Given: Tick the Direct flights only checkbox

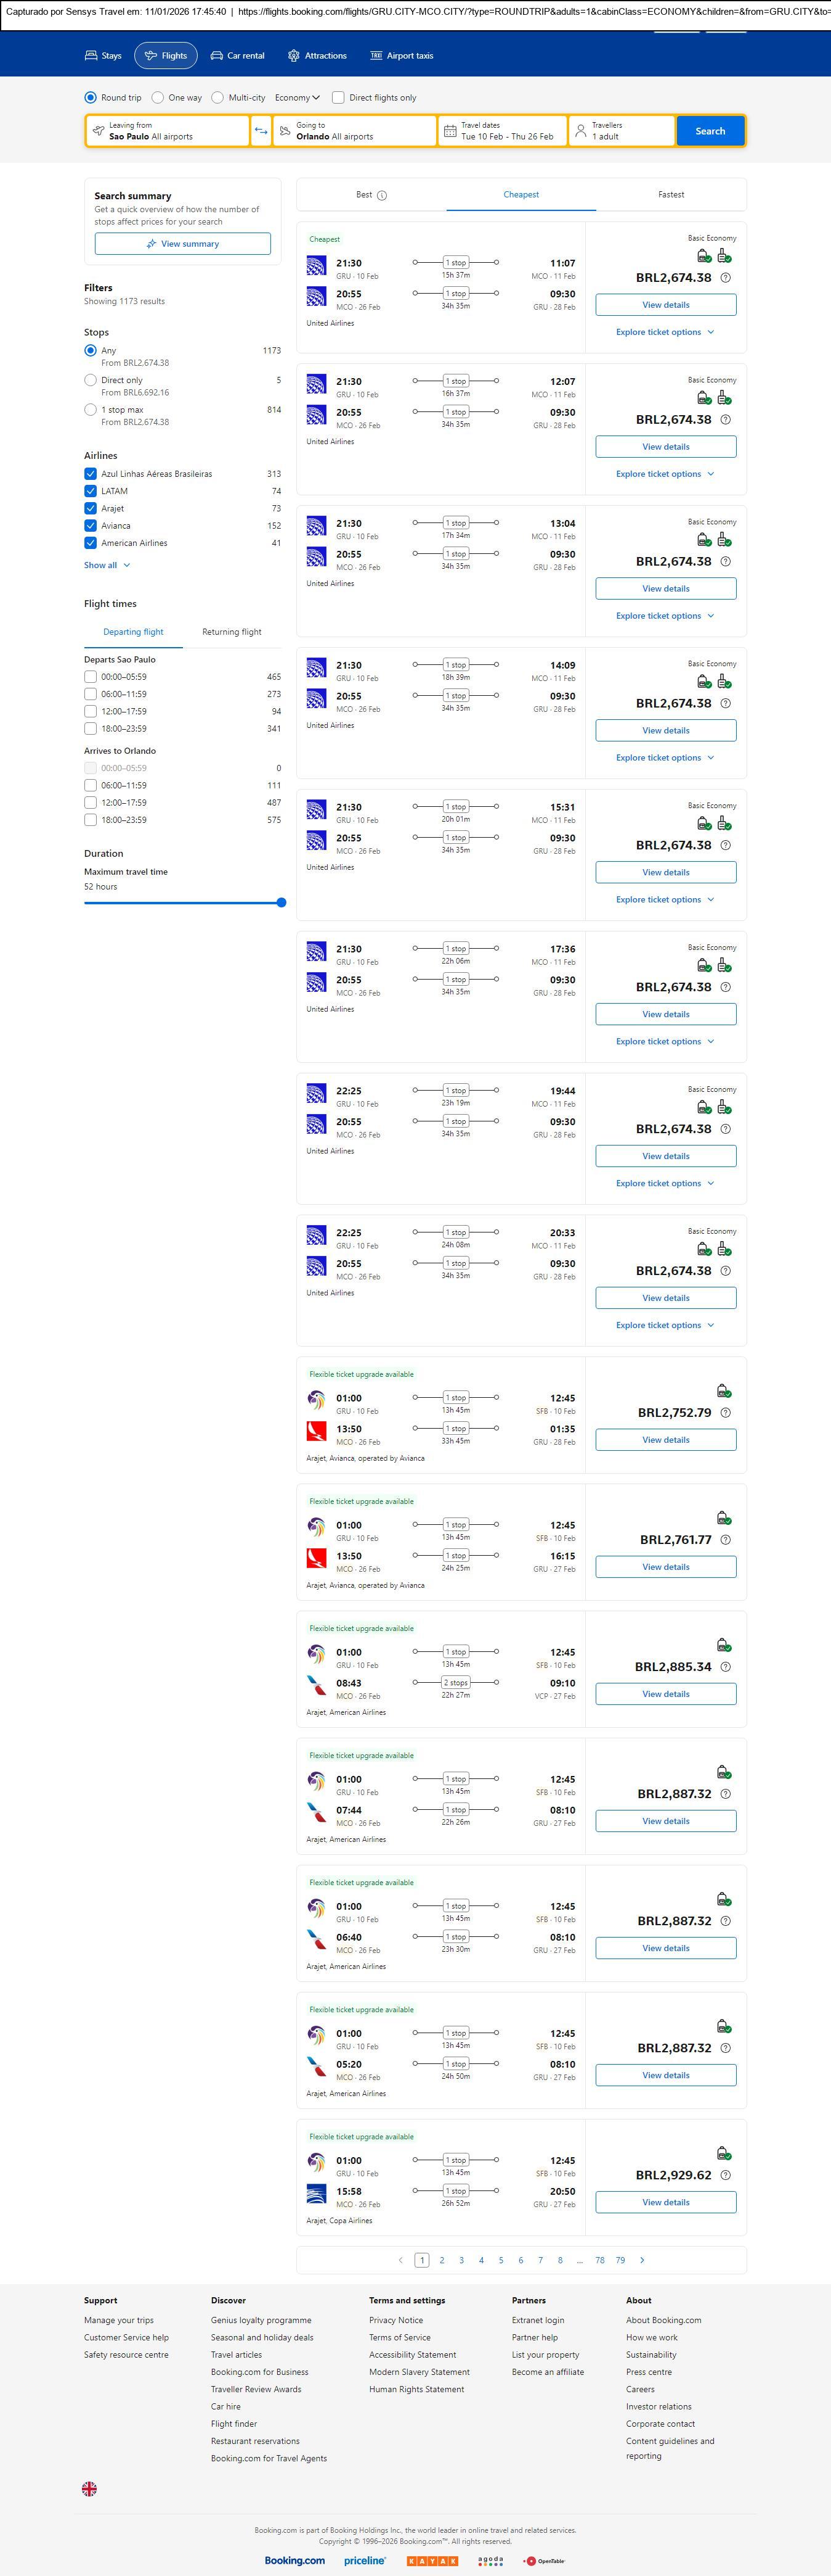Looking at the screenshot, I should click(339, 98).
